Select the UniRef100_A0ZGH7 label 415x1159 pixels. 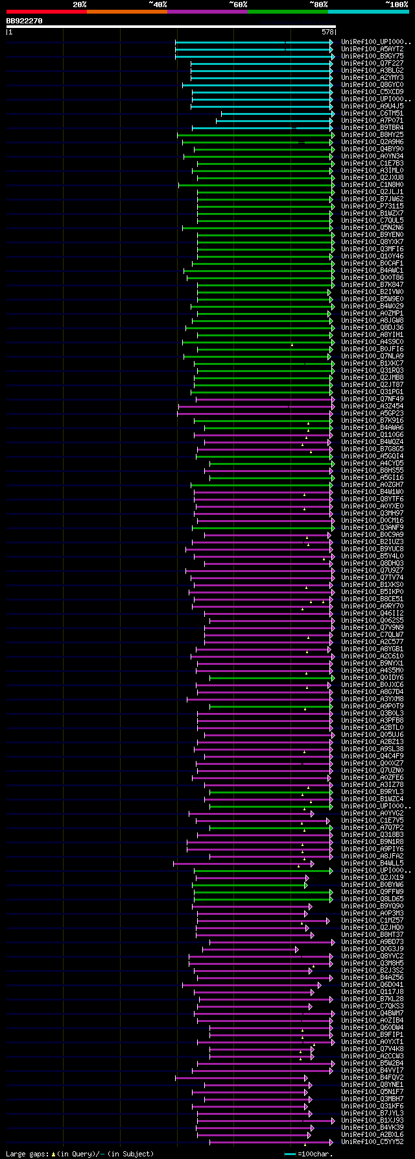click(x=372, y=485)
